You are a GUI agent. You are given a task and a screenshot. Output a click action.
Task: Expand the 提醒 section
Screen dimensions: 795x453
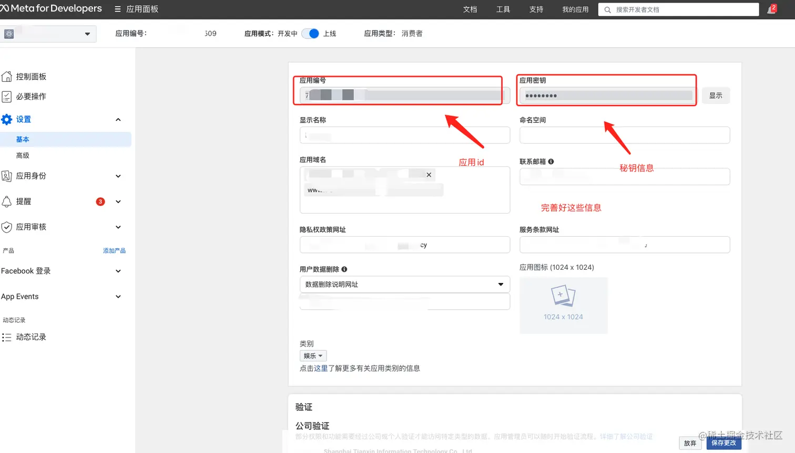click(x=118, y=202)
